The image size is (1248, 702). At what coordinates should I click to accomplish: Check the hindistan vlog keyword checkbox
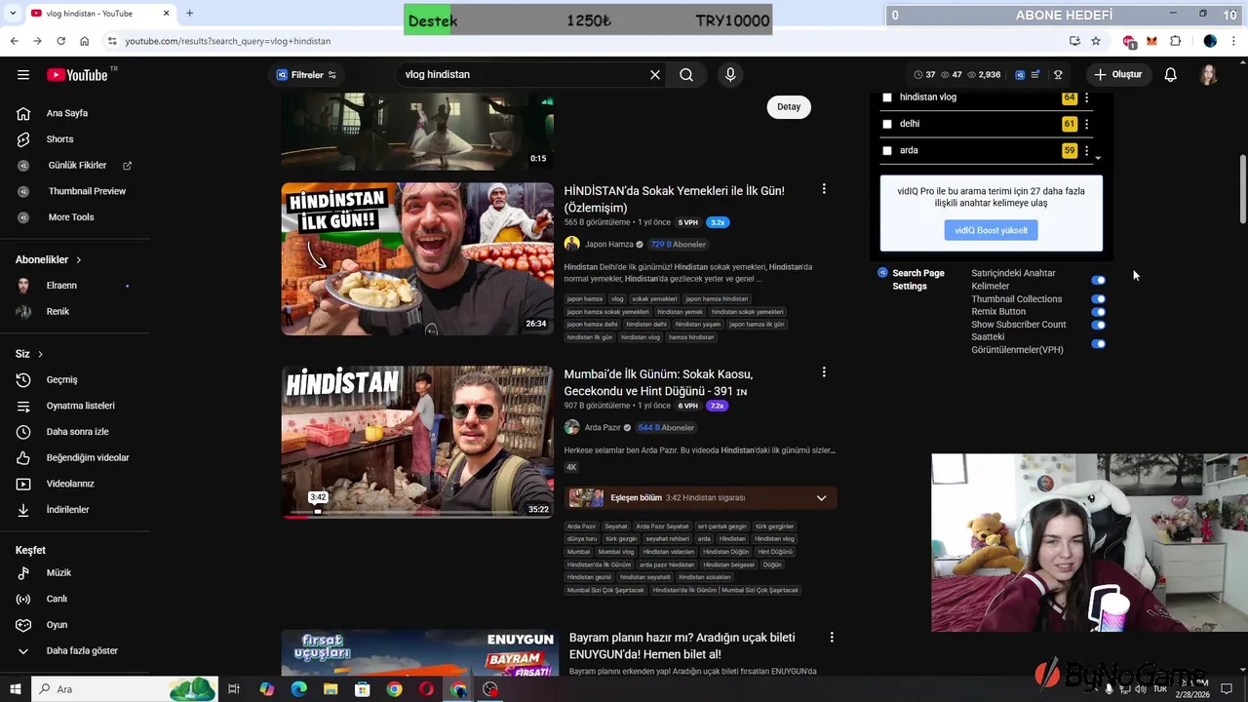tap(887, 97)
